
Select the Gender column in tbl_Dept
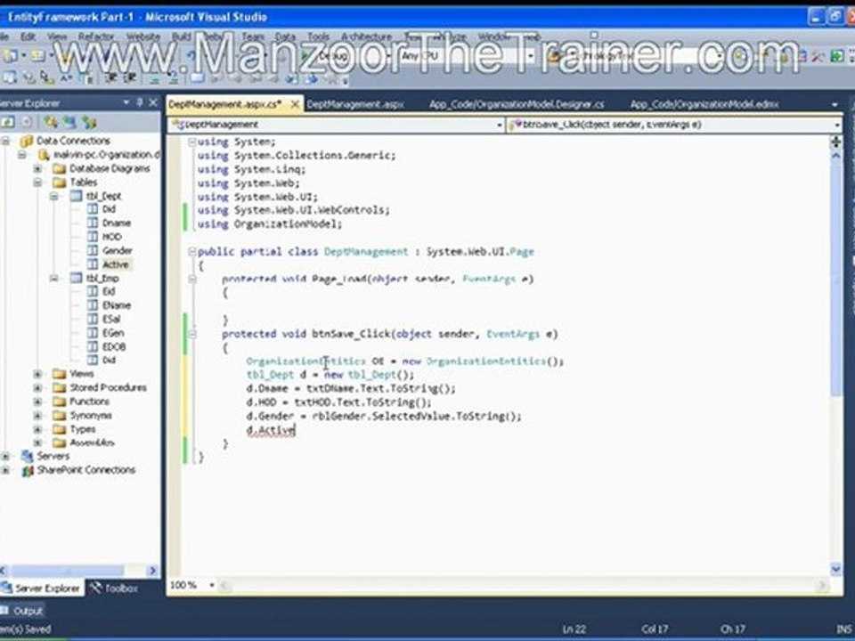pyautogui.click(x=118, y=251)
